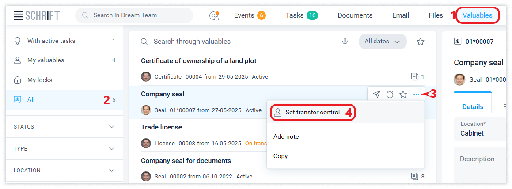Expand the TYPE filter section
The height and width of the screenshot is (189, 512).
pos(64,149)
